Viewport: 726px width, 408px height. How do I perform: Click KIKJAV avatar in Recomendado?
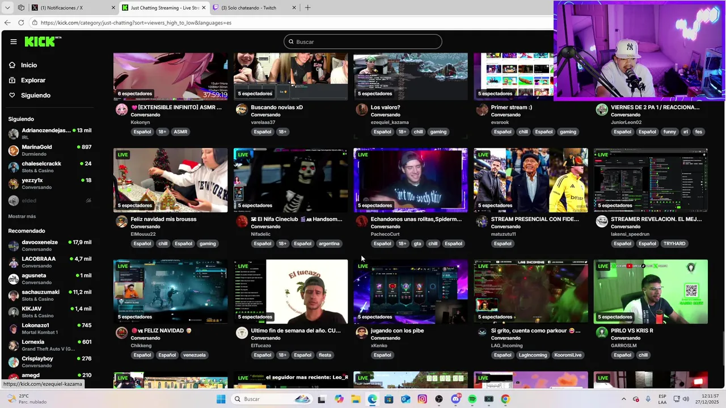pyautogui.click(x=14, y=312)
